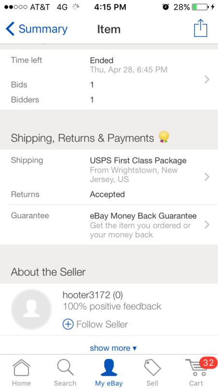Tap the battery indicator in status bar
This screenshot has height=388, width=218.
click(200, 7)
